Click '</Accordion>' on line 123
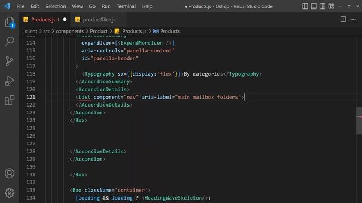The height and width of the screenshot is (203, 362). [x=88, y=113]
